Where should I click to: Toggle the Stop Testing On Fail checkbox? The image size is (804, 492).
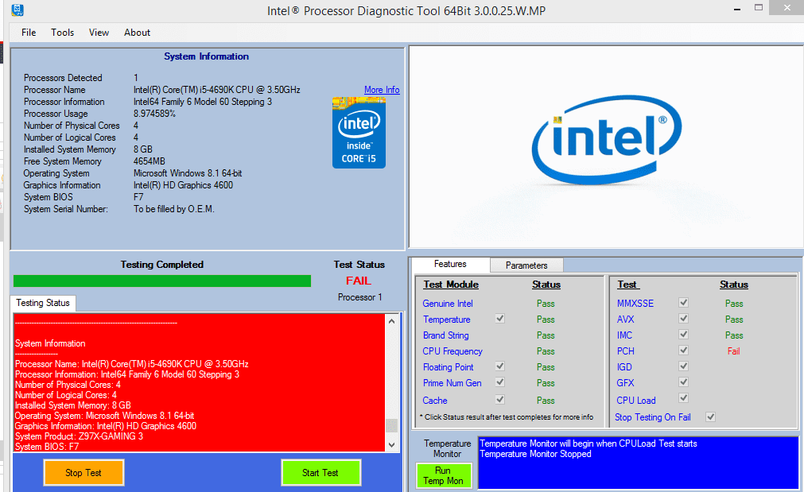pyautogui.click(x=711, y=416)
